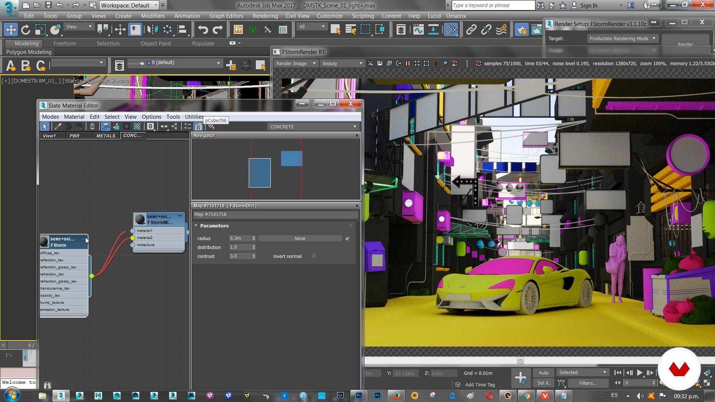This screenshot has height=402, width=715.
Task: Toggle Show Background in Preview
Action: pos(137,127)
